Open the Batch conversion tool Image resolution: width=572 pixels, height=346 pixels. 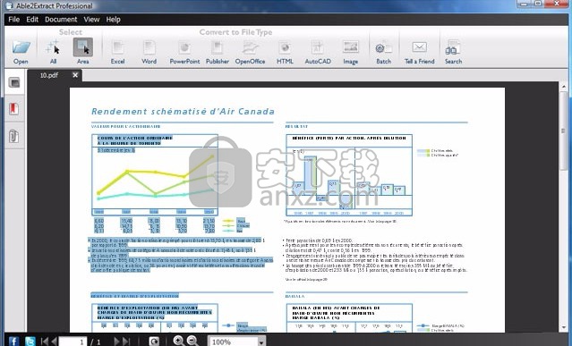pyautogui.click(x=383, y=51)
